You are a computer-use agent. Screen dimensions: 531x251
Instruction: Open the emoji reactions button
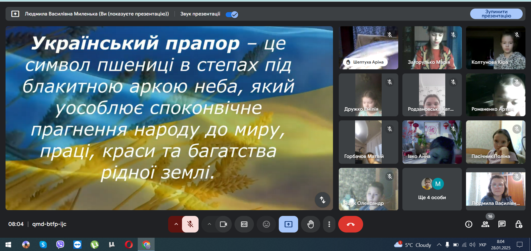pyautogui.click(x=266, y=224)
